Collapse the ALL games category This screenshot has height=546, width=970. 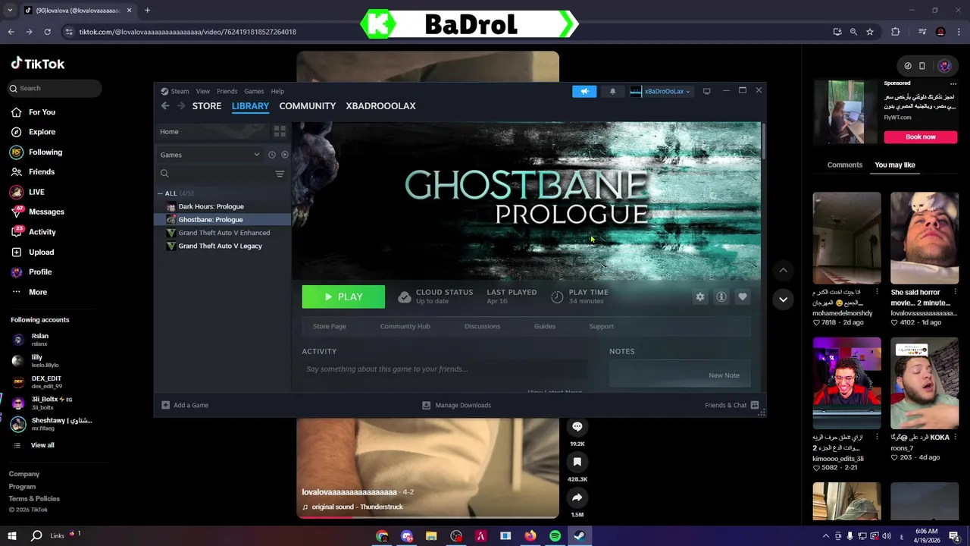click(x=160, y=193)
